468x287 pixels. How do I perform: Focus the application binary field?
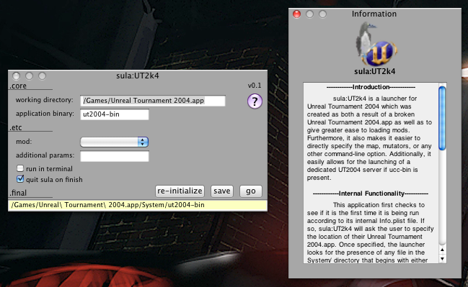click(115, 114)
